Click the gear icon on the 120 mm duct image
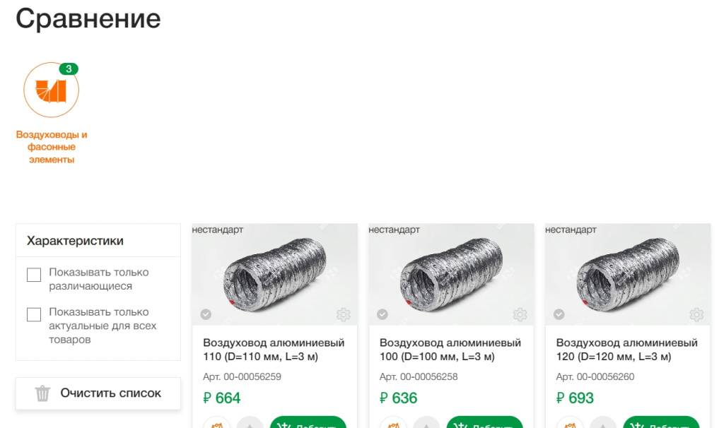 click(696, 314)
